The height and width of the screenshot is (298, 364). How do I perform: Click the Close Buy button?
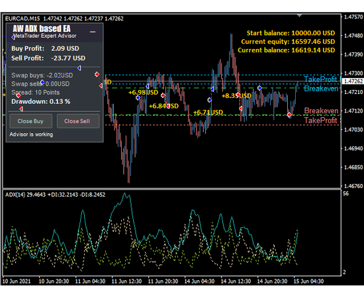click(x=30, y=121)
